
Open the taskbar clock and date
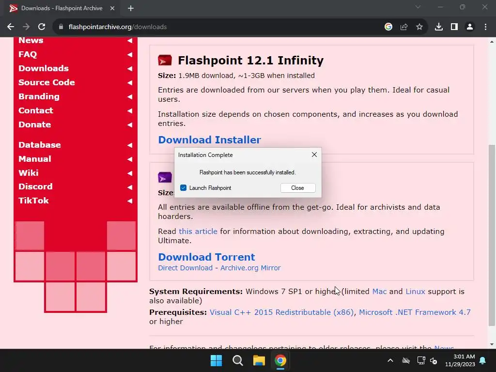460,360
